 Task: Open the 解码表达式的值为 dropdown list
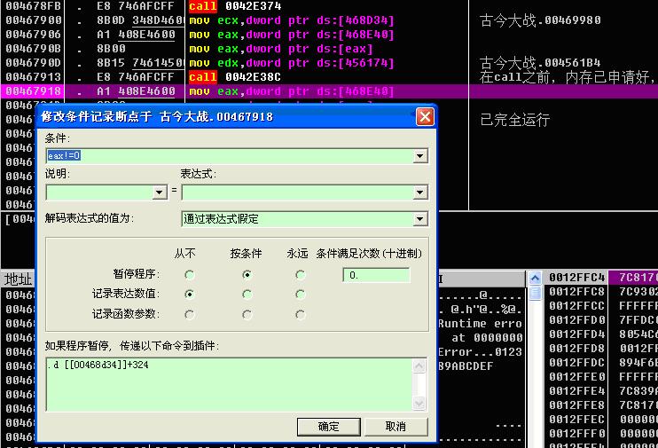[x=419, y=219]
